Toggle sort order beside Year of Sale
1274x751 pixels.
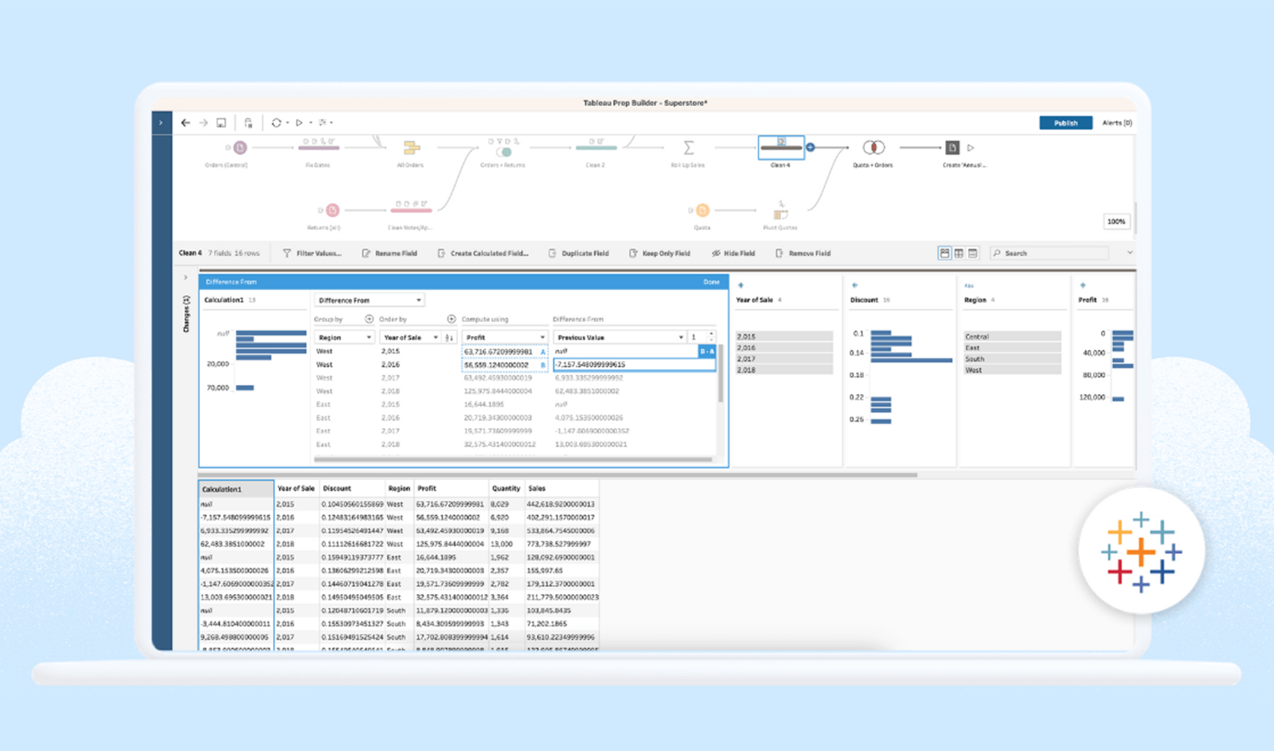coord(449,337)
